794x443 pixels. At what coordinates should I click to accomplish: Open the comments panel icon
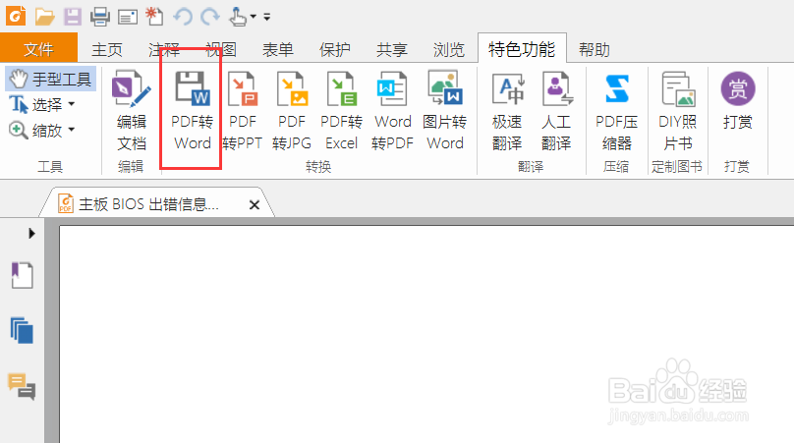click(22, 386)
